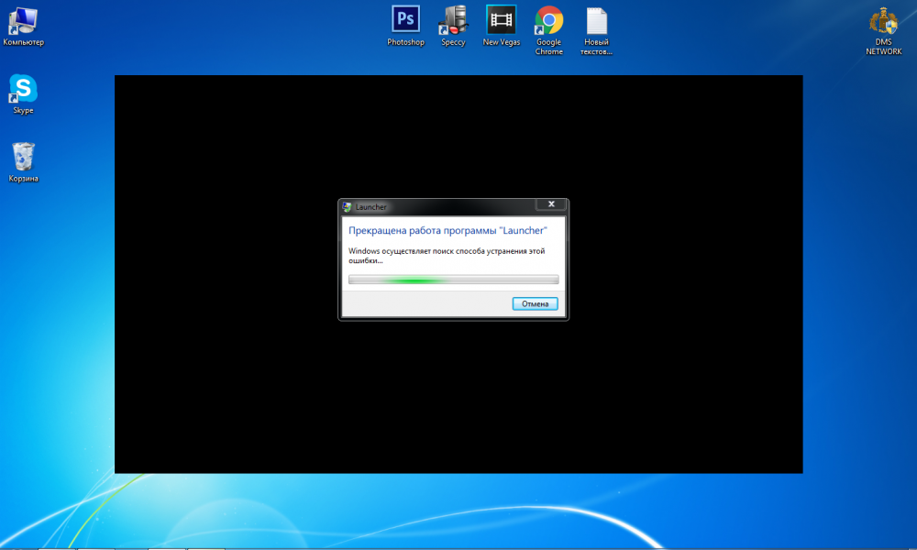Click the Launcher icon in dialog title bar

348,207
